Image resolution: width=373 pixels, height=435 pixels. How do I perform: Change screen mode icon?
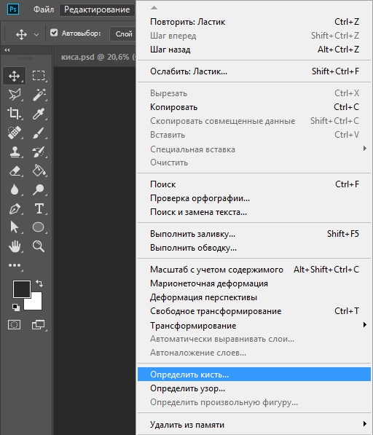tap(39, 324)
